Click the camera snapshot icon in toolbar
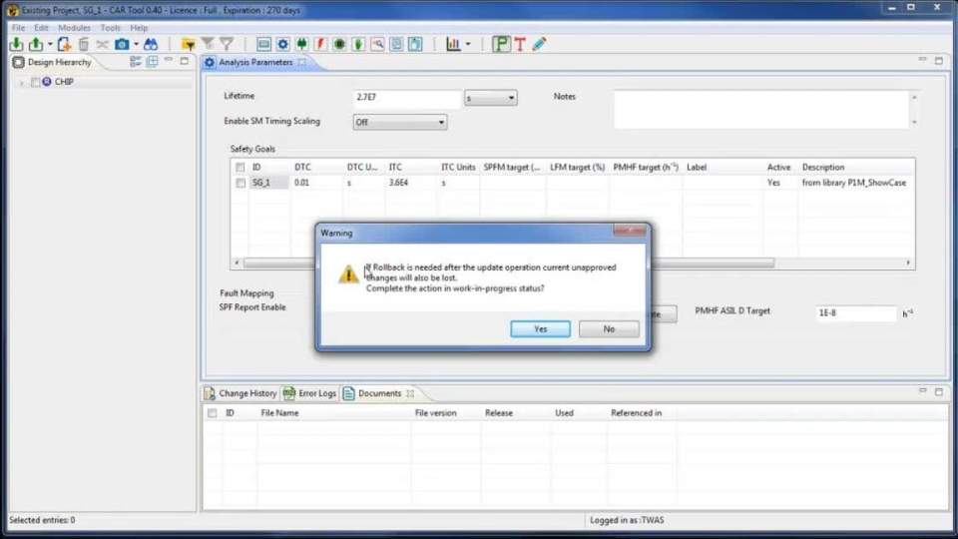 (122, 45)
